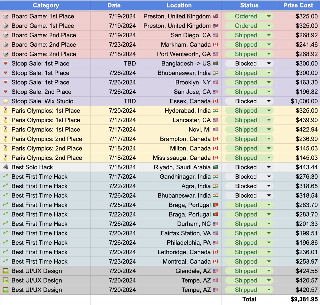Select the $241.46 prize cost cell
Image resolution: width=320 pixels, height=305 pixels.
298,45
